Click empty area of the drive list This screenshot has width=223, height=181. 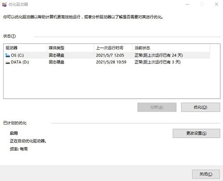pos(111,82)
